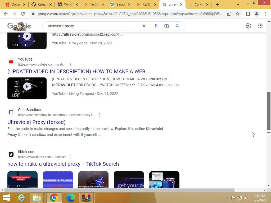Image resolution: width=271 pixels, height=203 pixels.
Task: Open Google apps grid
Action: click(x=260, y=26)
